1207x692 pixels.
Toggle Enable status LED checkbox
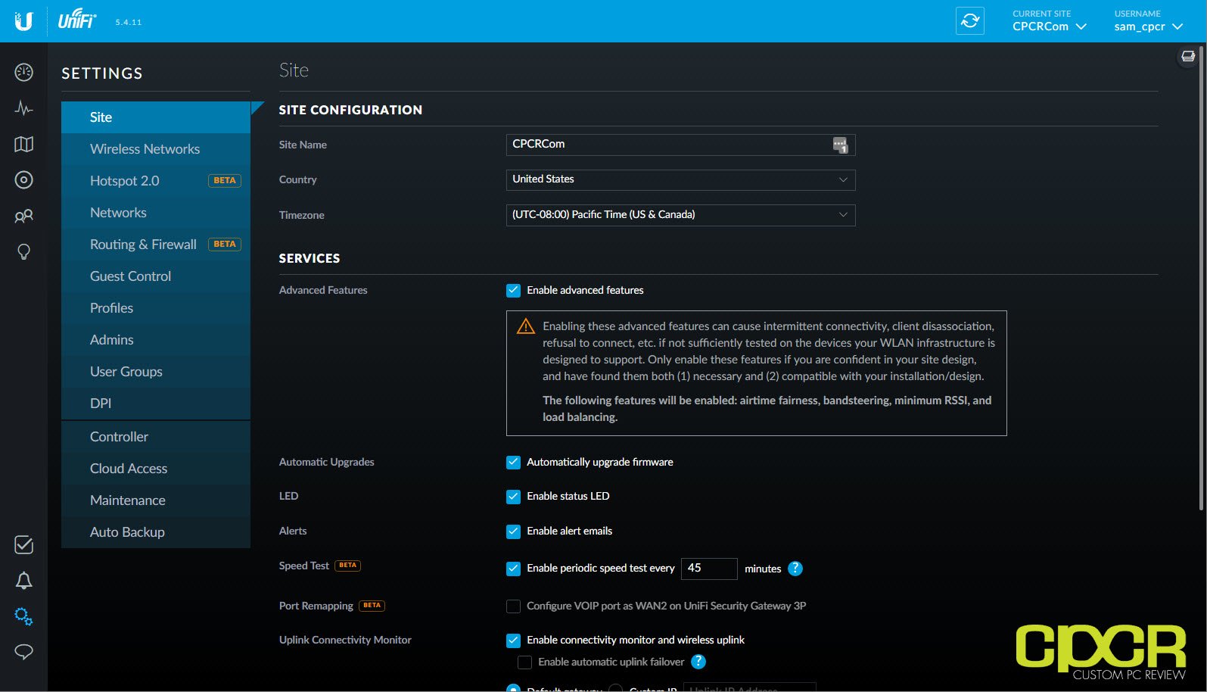pyautogui.click(x=513, y=497)
